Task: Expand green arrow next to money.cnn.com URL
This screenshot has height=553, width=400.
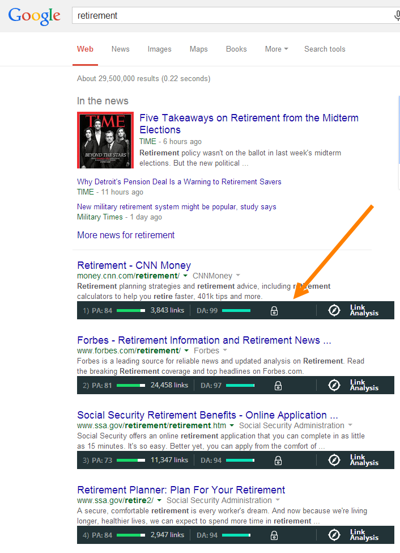Action: (185, 276)
